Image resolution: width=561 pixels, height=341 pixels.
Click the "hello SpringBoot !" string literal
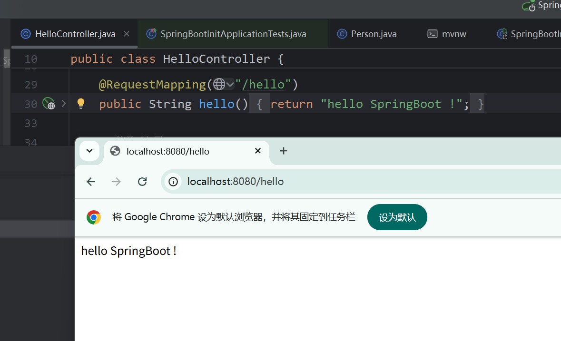coord(391,104)
